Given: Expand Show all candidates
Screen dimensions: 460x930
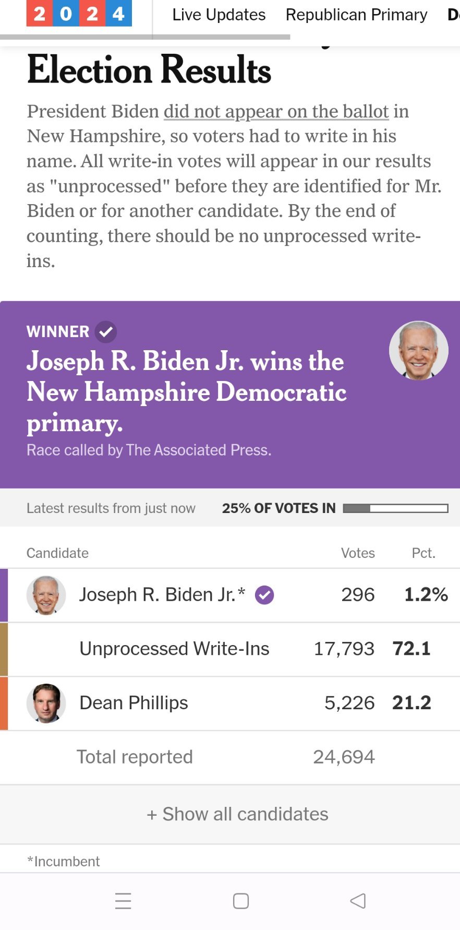Looking at the screenshot, I should (x=237, y=814).
